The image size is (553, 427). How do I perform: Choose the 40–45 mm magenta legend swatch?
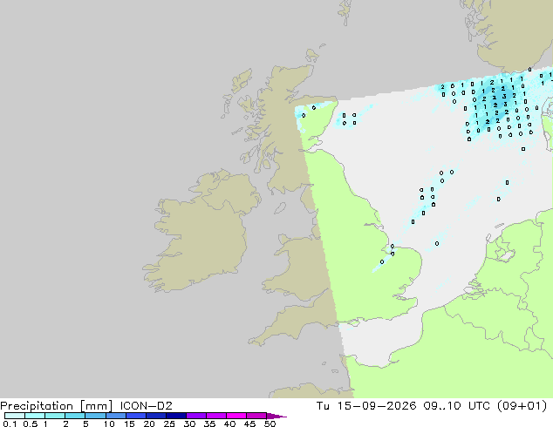click(236, 416)
